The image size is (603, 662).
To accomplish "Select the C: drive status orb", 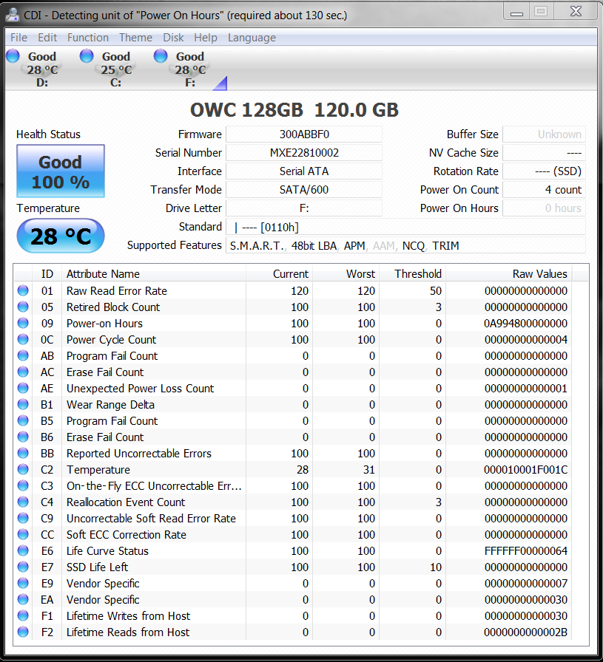I will [x=87, y=56].
